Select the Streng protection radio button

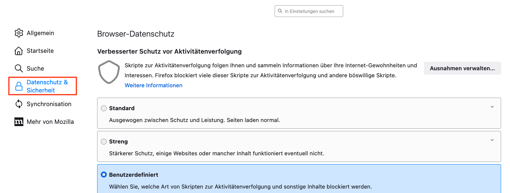coord(104,142)
